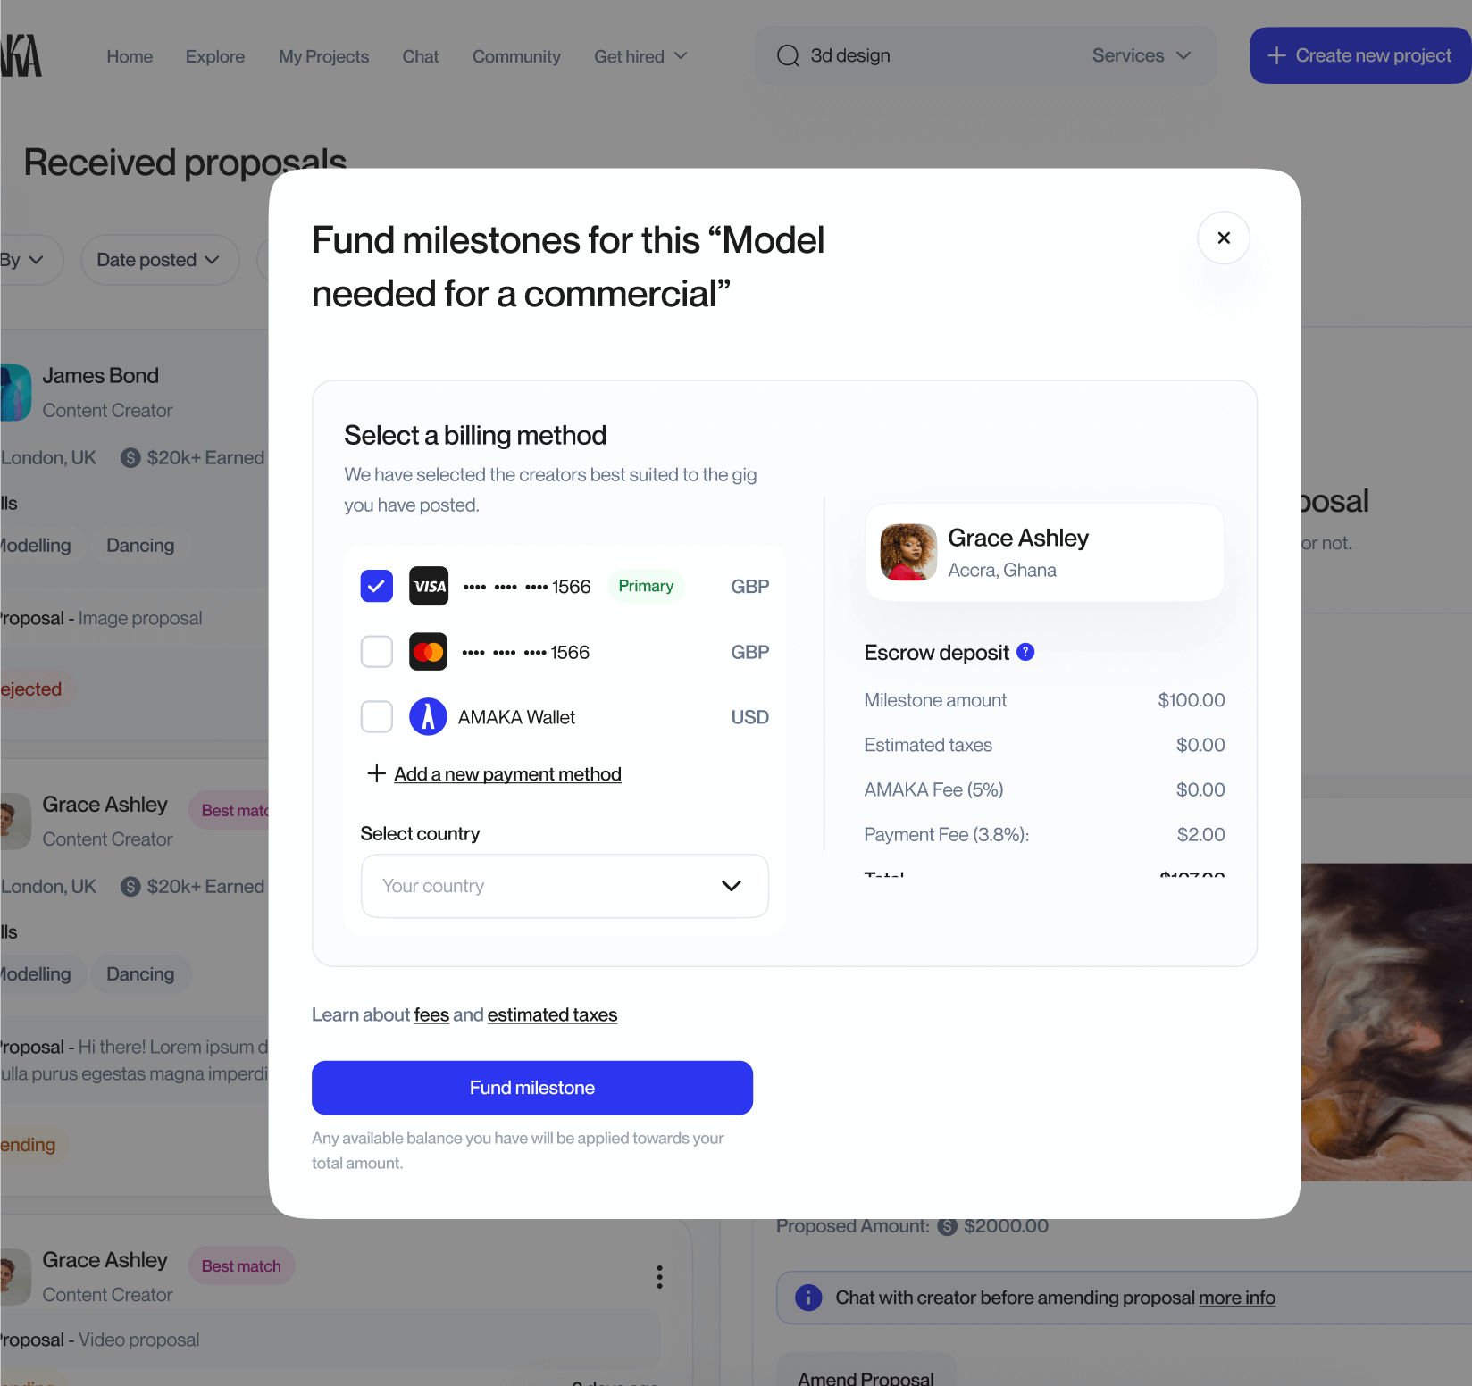Uncheck the primary Visa card checkbox
Image resolution: width=1472 pixels, height=1386 pixels.
(x=377, y=586)
